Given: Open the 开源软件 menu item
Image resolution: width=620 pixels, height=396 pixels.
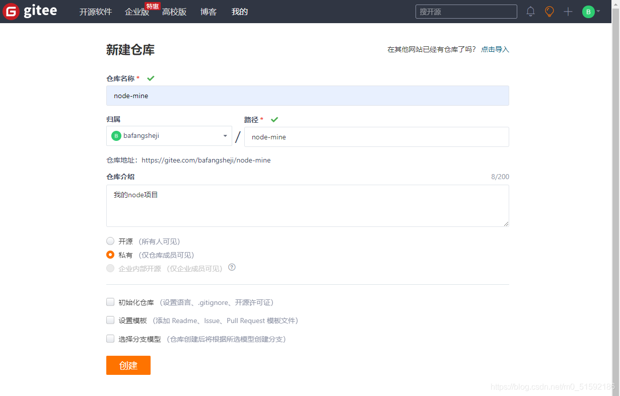Looking at the screenshot, I should point(96,12).
